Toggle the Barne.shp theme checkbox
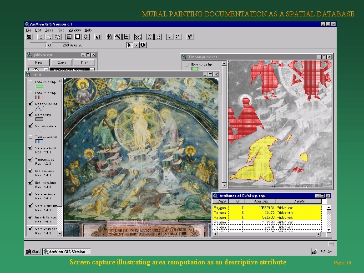Viewport: 364px width, 273px height. point(30,115)
